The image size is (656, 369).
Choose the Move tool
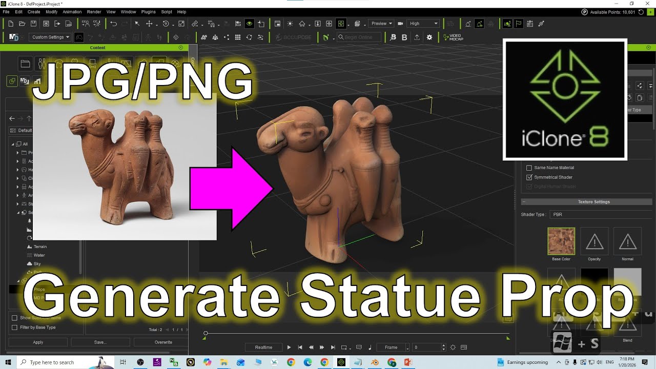point(149,24)
